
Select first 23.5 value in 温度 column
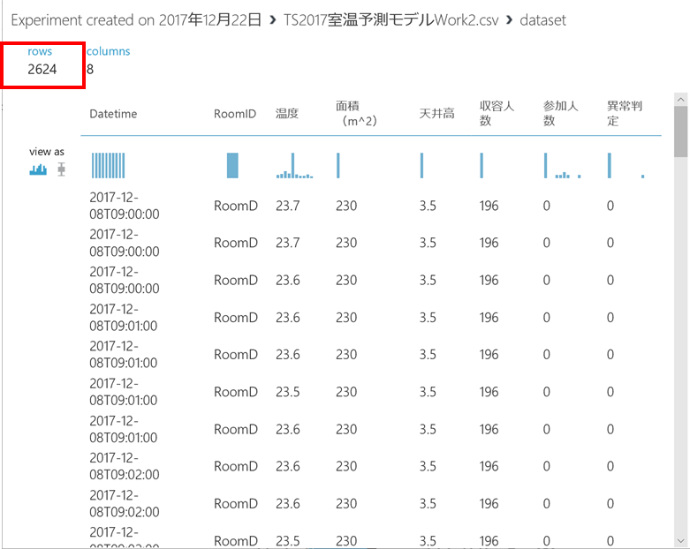pos(288,392)
